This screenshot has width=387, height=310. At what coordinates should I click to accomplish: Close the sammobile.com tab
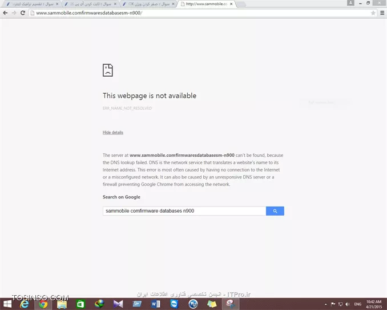coord(231,4)
